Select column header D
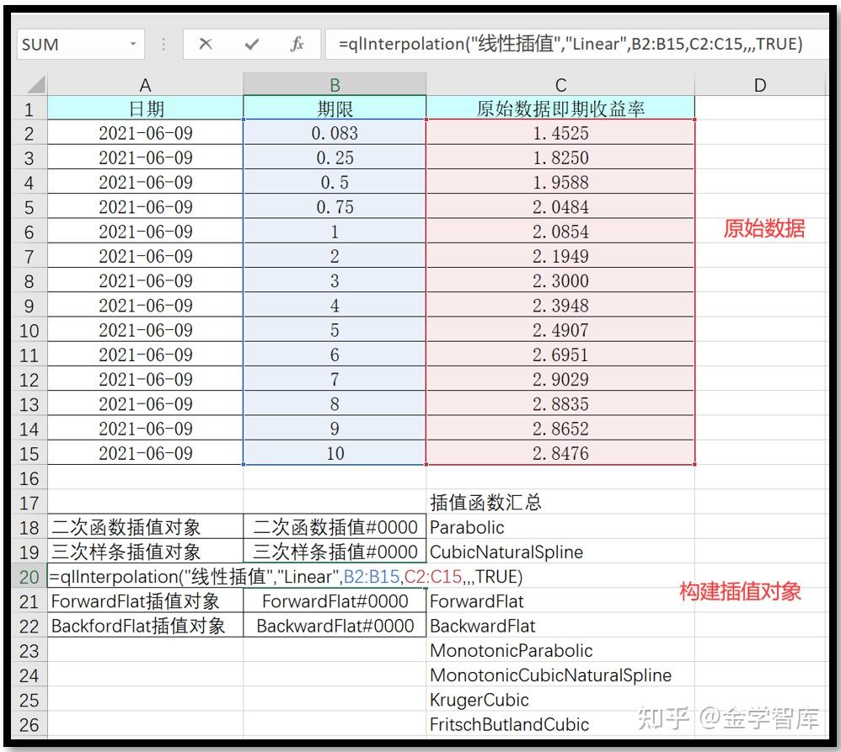841x752 pixels. [x=759, y=84]
